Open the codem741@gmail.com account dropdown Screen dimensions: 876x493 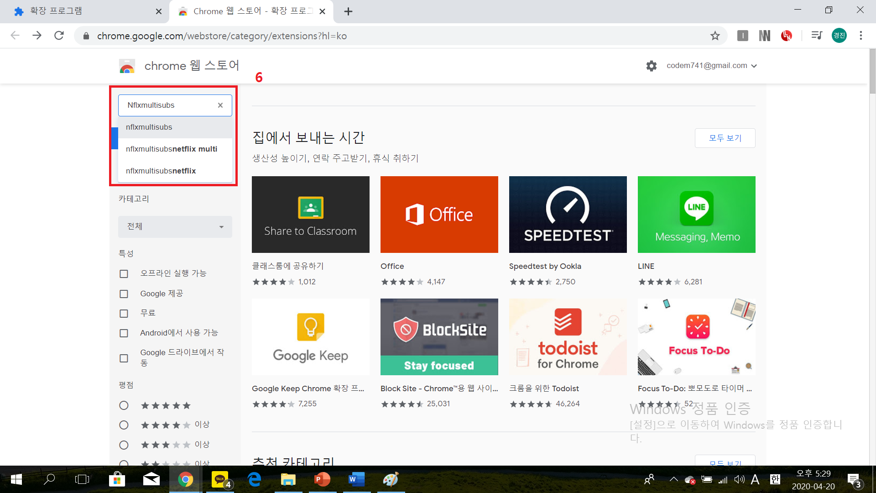(711, 66)
